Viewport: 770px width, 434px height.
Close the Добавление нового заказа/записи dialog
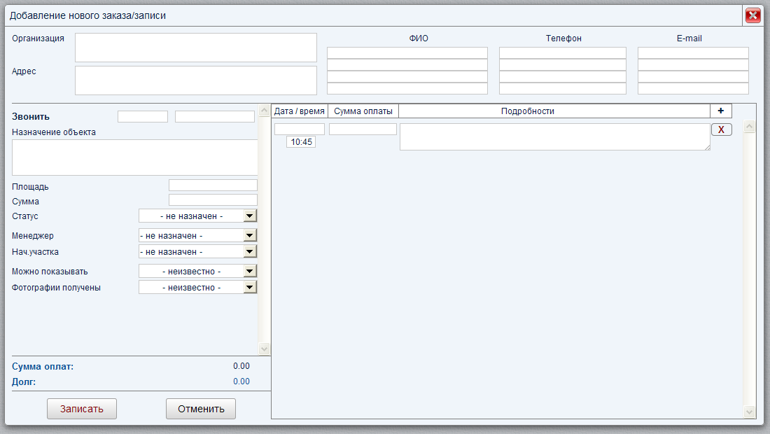pyautogui.click(x=752, y=15)
